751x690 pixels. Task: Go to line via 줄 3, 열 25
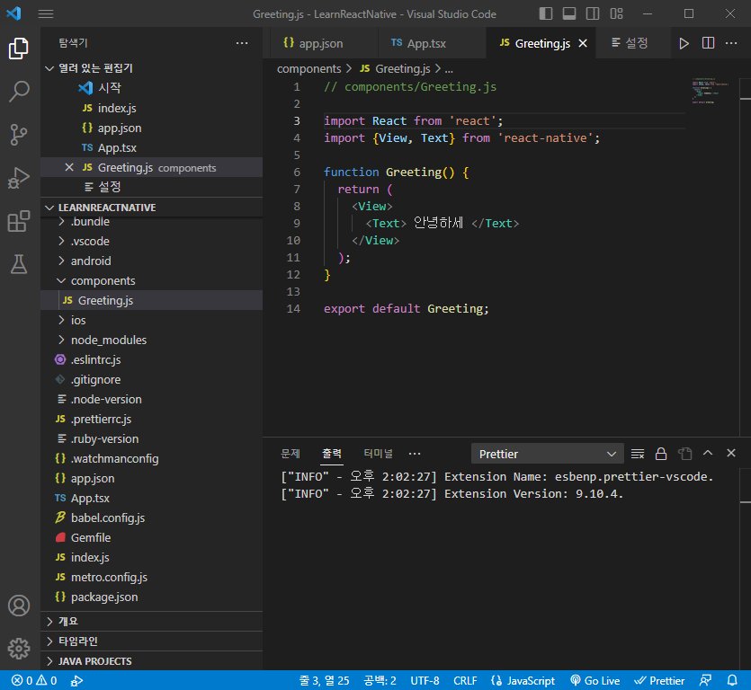click(x=325, y=680)
